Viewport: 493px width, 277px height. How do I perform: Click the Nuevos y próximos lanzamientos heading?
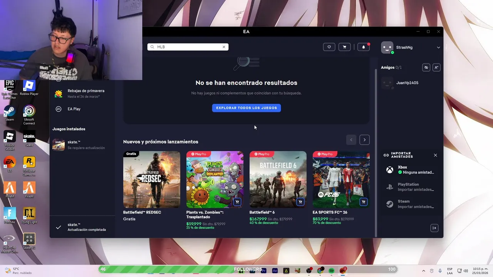(161, 142)
